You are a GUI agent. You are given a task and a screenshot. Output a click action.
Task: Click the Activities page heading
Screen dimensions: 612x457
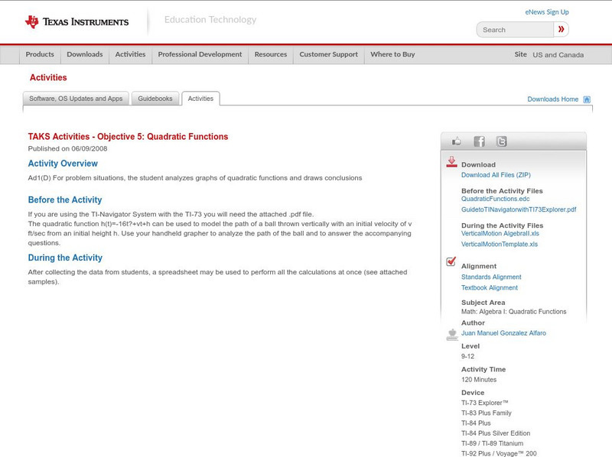(48, 78)
